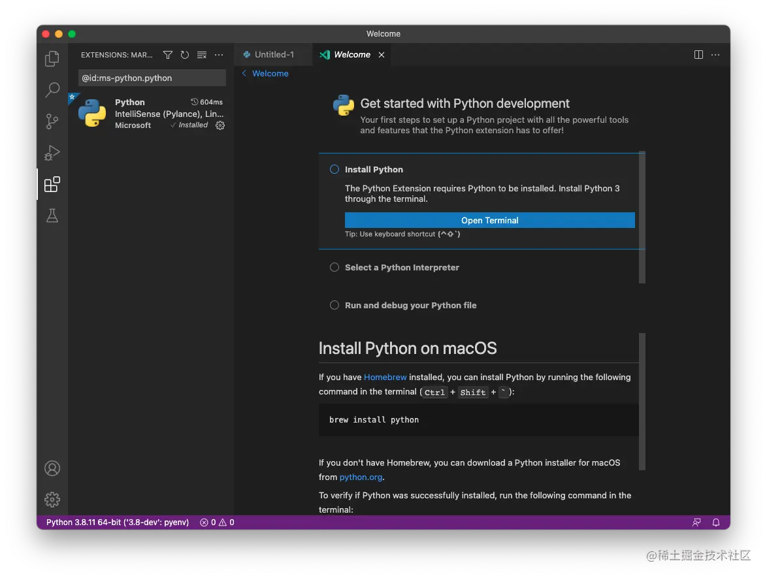Open the Manage gear in activity bar
Image resolution: width=767 pixels, height=578 pixels.
point(52,499)
